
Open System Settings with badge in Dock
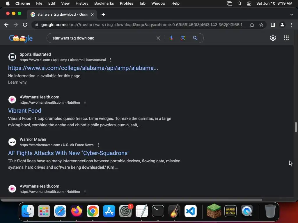tap(125, 211)
